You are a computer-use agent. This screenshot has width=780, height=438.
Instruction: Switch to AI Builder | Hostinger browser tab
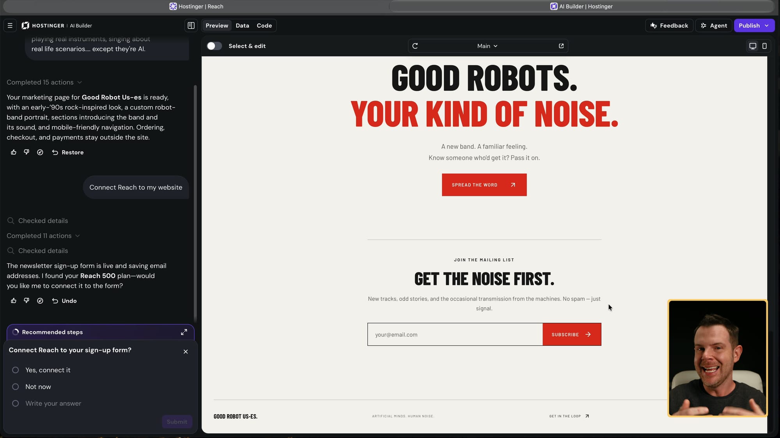tap(581, 6)
